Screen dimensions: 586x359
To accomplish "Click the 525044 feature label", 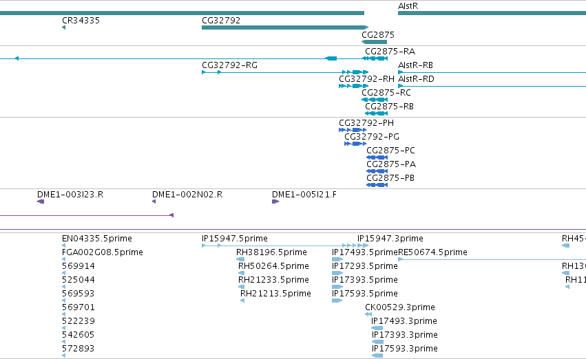I will 79,280.
